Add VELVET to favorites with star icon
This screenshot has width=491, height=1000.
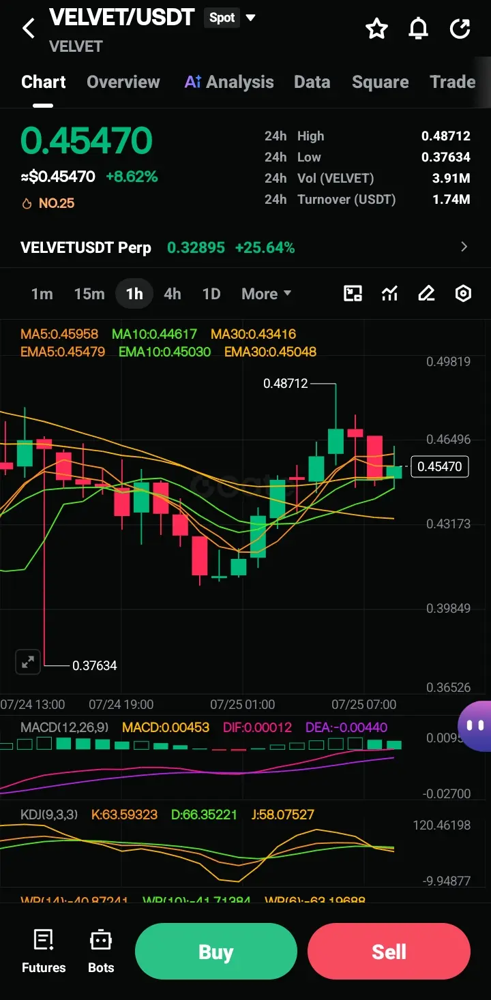[x=376, y=29]
